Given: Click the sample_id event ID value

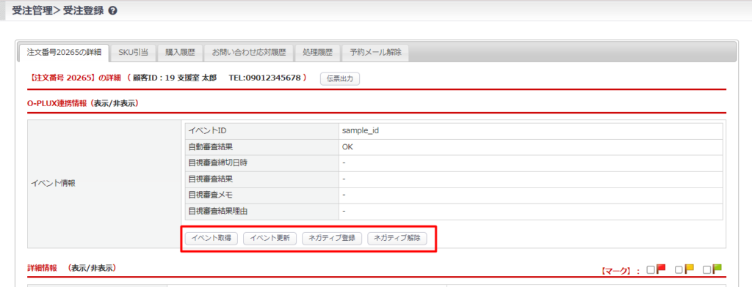Looking at the screenshot, I should coord(359,130).
